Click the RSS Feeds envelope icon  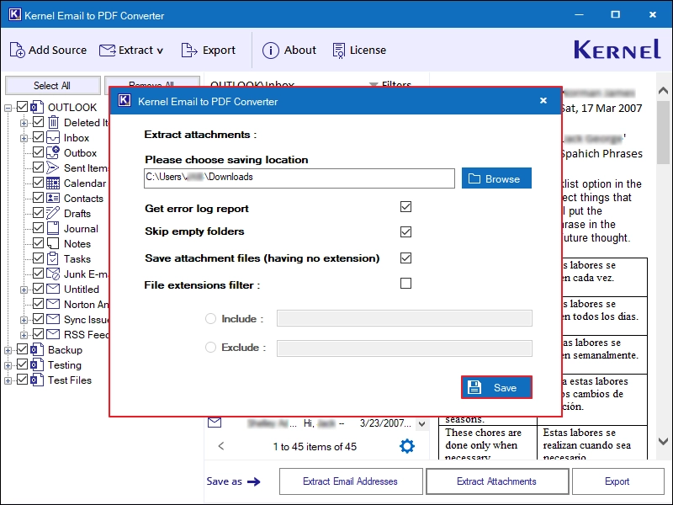pos(53,334)
